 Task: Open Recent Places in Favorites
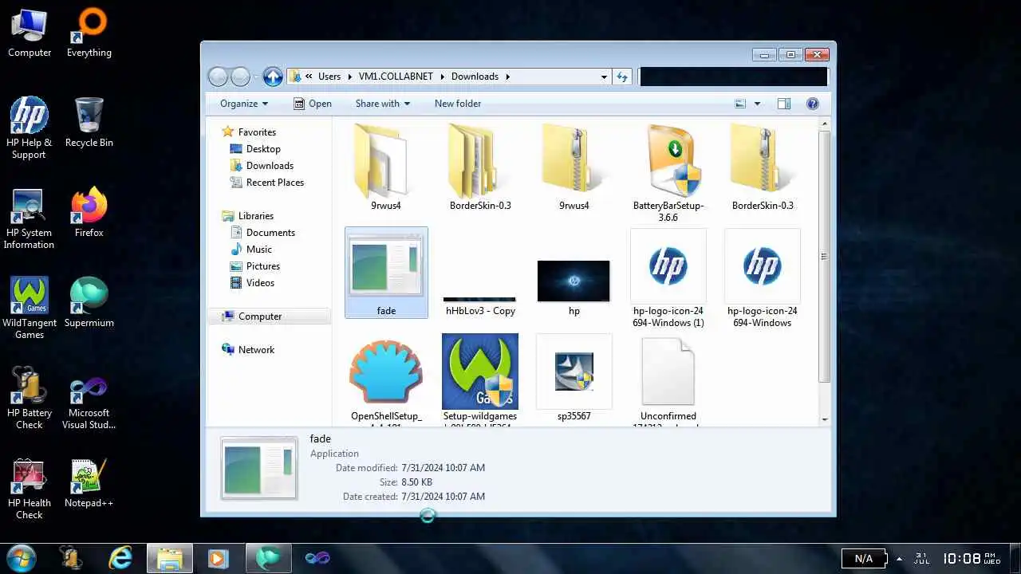(275, 183)
